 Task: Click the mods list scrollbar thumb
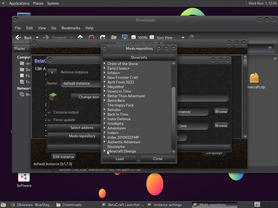coord(173,118)
